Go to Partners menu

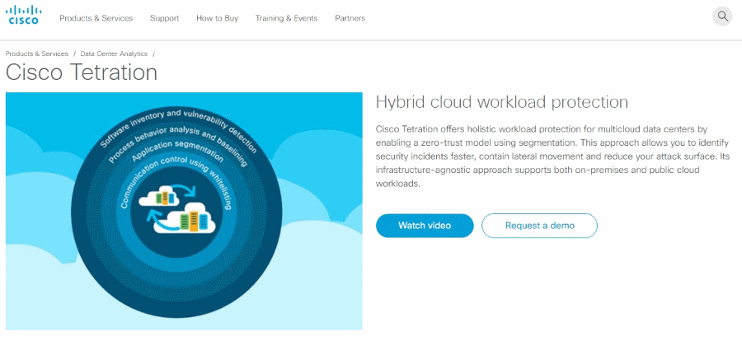(x=350, y=18)
